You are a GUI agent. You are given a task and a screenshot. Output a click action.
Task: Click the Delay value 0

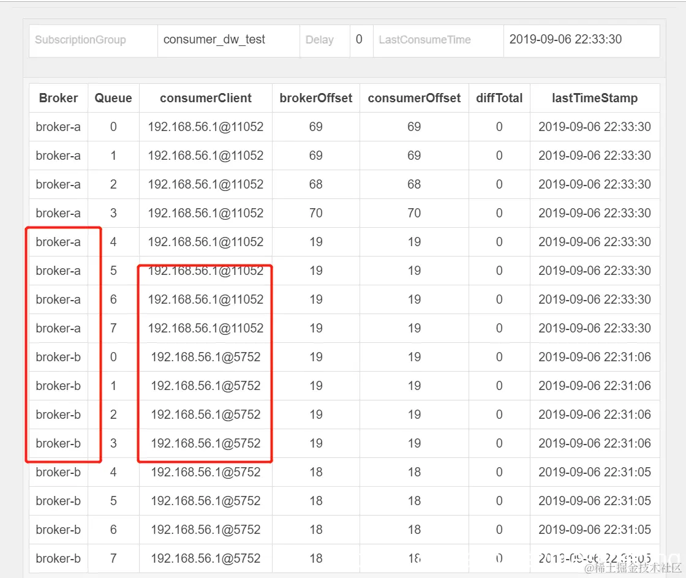[359, 39]
